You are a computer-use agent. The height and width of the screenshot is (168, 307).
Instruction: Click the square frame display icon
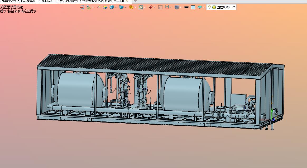pyautogui.click(x=160, y=7)
